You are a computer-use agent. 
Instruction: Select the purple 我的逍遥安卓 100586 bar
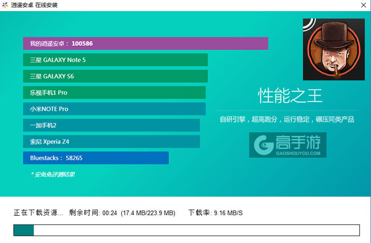pos(145,43)
